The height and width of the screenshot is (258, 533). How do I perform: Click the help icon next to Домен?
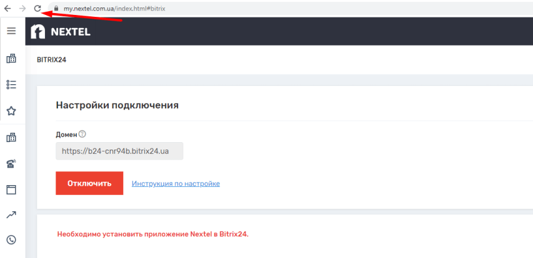82,134
